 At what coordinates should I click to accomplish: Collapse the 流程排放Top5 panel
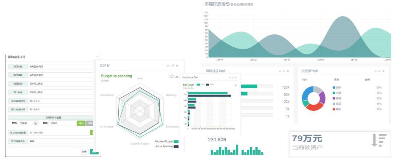click(x=280, y=71)
